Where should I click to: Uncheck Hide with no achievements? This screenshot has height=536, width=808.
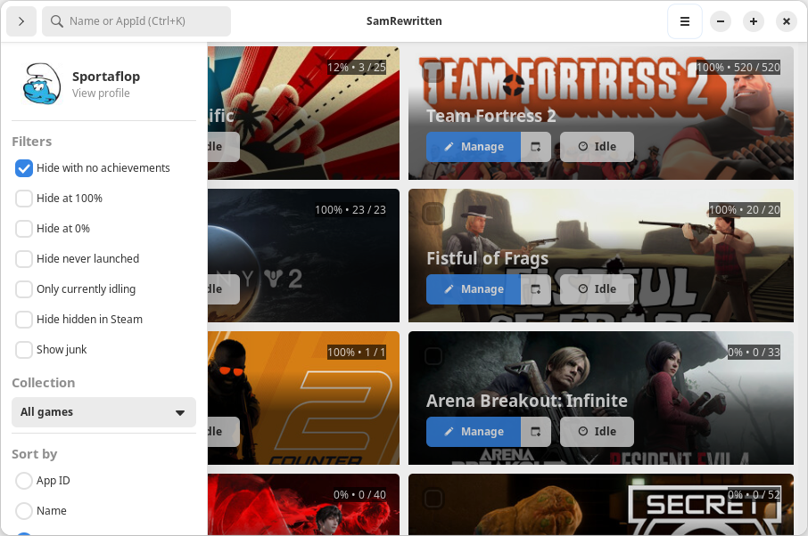coord(24,168)
